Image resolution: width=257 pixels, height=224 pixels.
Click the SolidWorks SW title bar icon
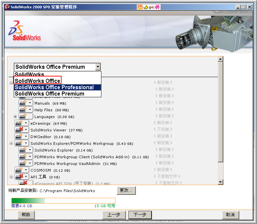pos(7,7)
